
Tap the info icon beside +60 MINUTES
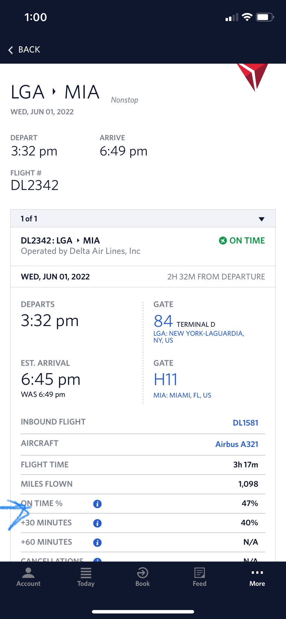(97, 542)
